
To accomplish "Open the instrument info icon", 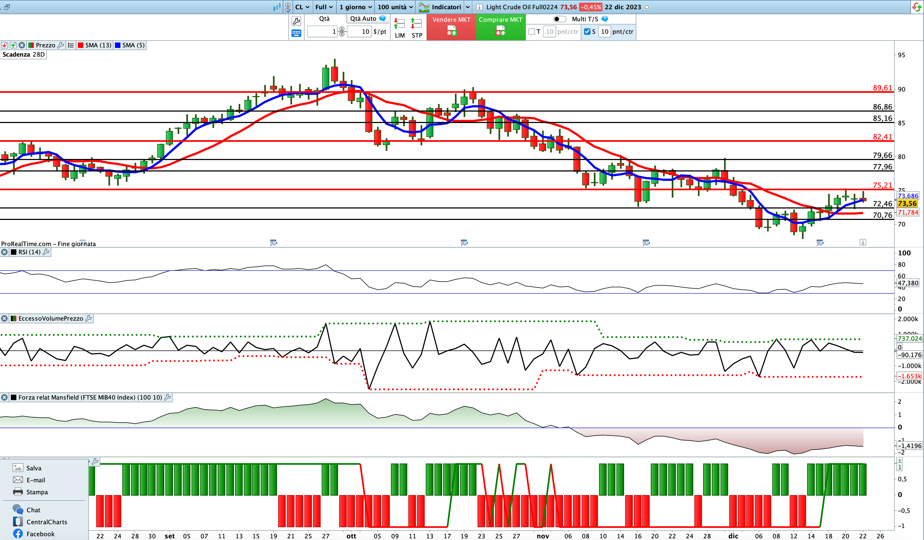I will point(479,7).
